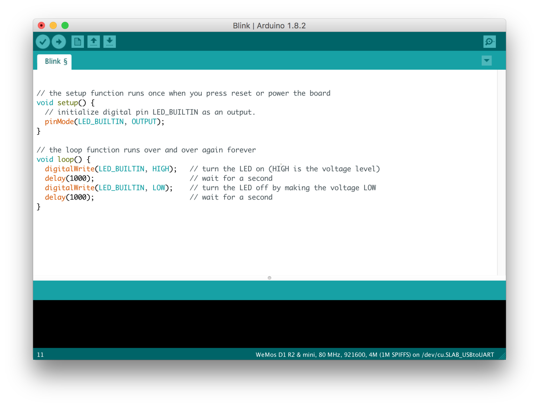Click the window title 'Blink | Arduino 1.8.2'
The width and height of the screenshot is (539, 407).
pos(269,26)
